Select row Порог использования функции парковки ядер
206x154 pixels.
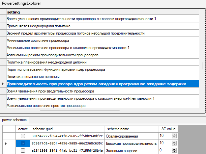click(x=103, y=69)
